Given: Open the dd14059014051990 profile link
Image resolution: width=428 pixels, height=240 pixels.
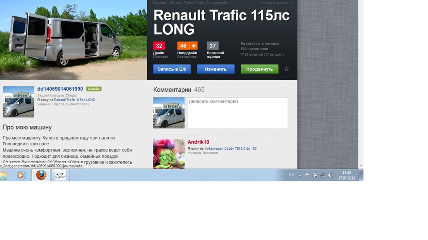Looking at the screenshot, I should (x=60, y=89).
